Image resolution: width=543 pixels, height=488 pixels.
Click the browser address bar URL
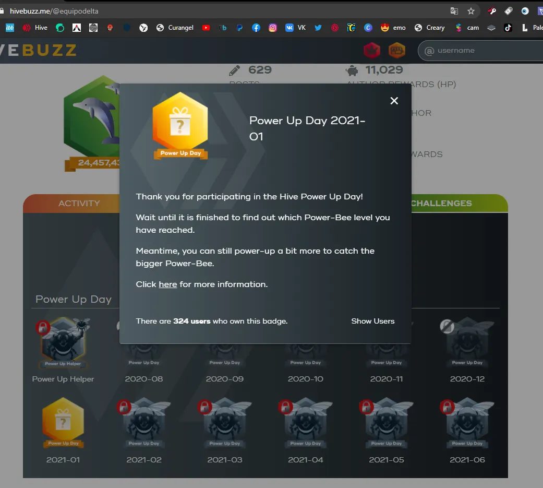click(x=54, y=11)
